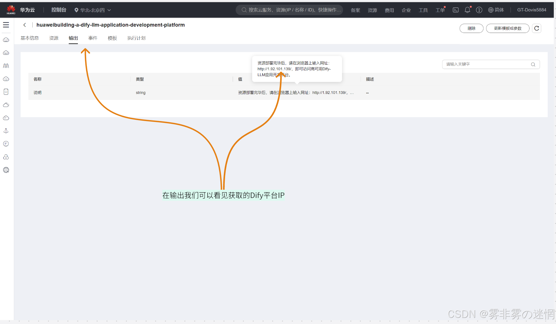Switch to the 基本信息 tab
The height and width of the screenshot is (324, 556).
pos(30,38)
